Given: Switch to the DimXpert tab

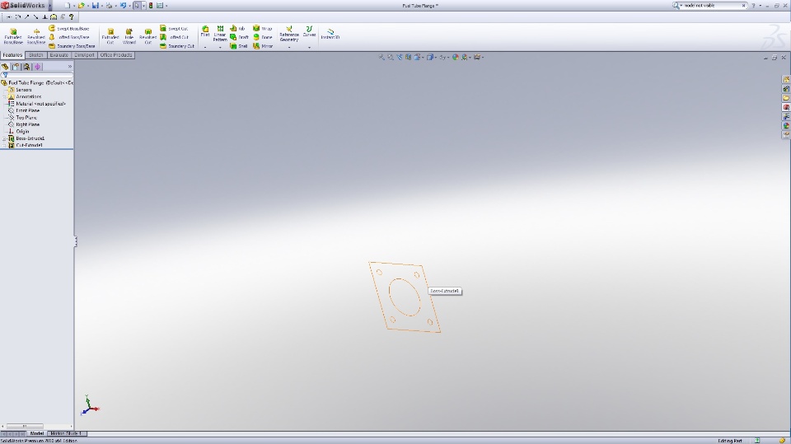Looking at the screenshot, I should point(84,55).
